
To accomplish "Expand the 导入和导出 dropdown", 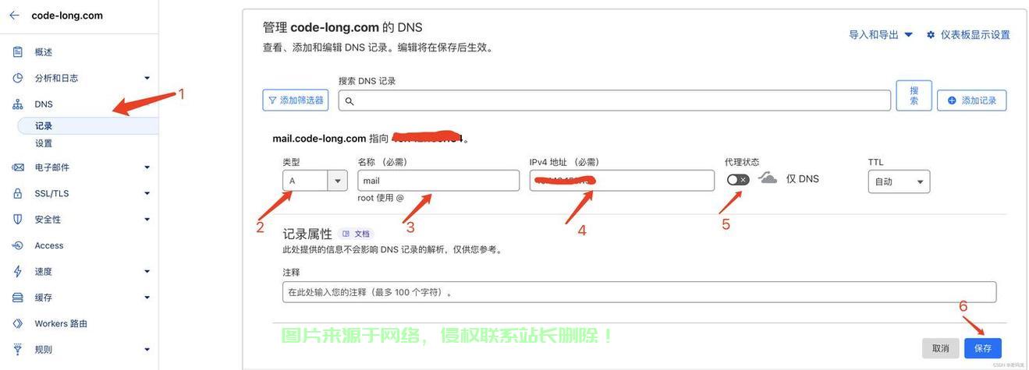I will [x=881, y=35].
